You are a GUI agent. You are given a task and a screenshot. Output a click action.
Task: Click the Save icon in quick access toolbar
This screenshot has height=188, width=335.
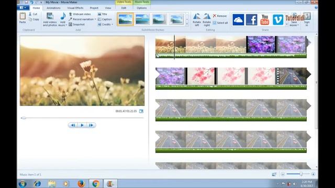(26, 2)
